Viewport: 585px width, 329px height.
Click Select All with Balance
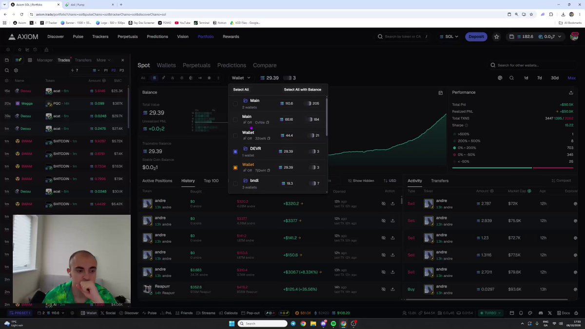point(303,90)
